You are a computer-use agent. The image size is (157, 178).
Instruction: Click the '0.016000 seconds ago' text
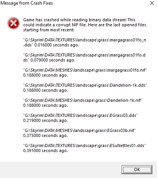(57, 45)
